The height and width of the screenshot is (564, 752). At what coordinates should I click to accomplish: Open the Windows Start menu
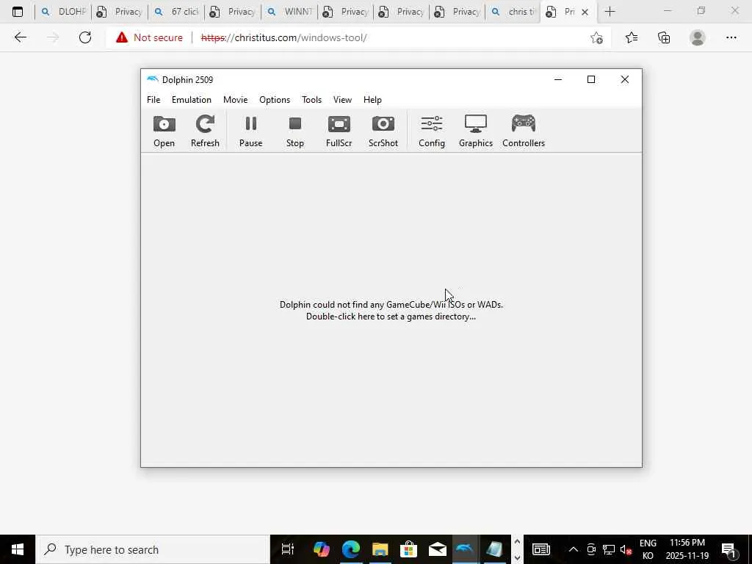coord(18,549)
